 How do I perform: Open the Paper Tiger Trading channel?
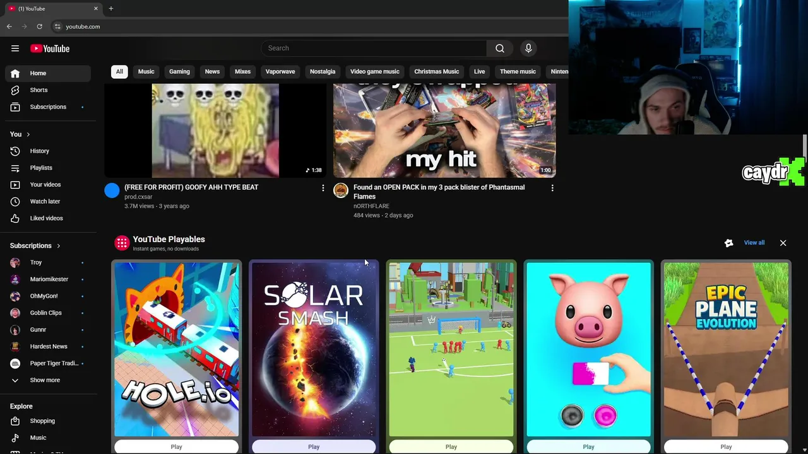[x=48, y=363]
